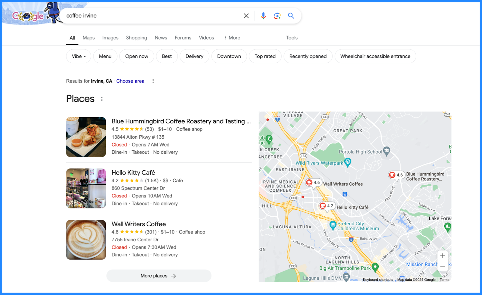Toggle the Recently opened filter
Viewport: 482px width, 295px height.
click(x=308, y=56)
